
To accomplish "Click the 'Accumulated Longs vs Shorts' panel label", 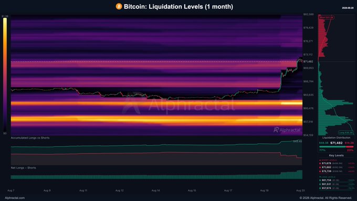I will (x=30, y=137).
